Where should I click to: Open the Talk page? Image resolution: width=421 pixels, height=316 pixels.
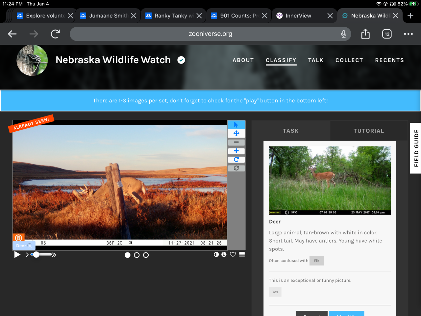coord(316,60)
